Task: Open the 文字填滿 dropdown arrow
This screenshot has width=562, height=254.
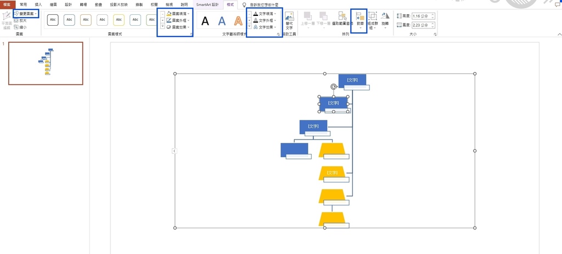Action: 276,14
